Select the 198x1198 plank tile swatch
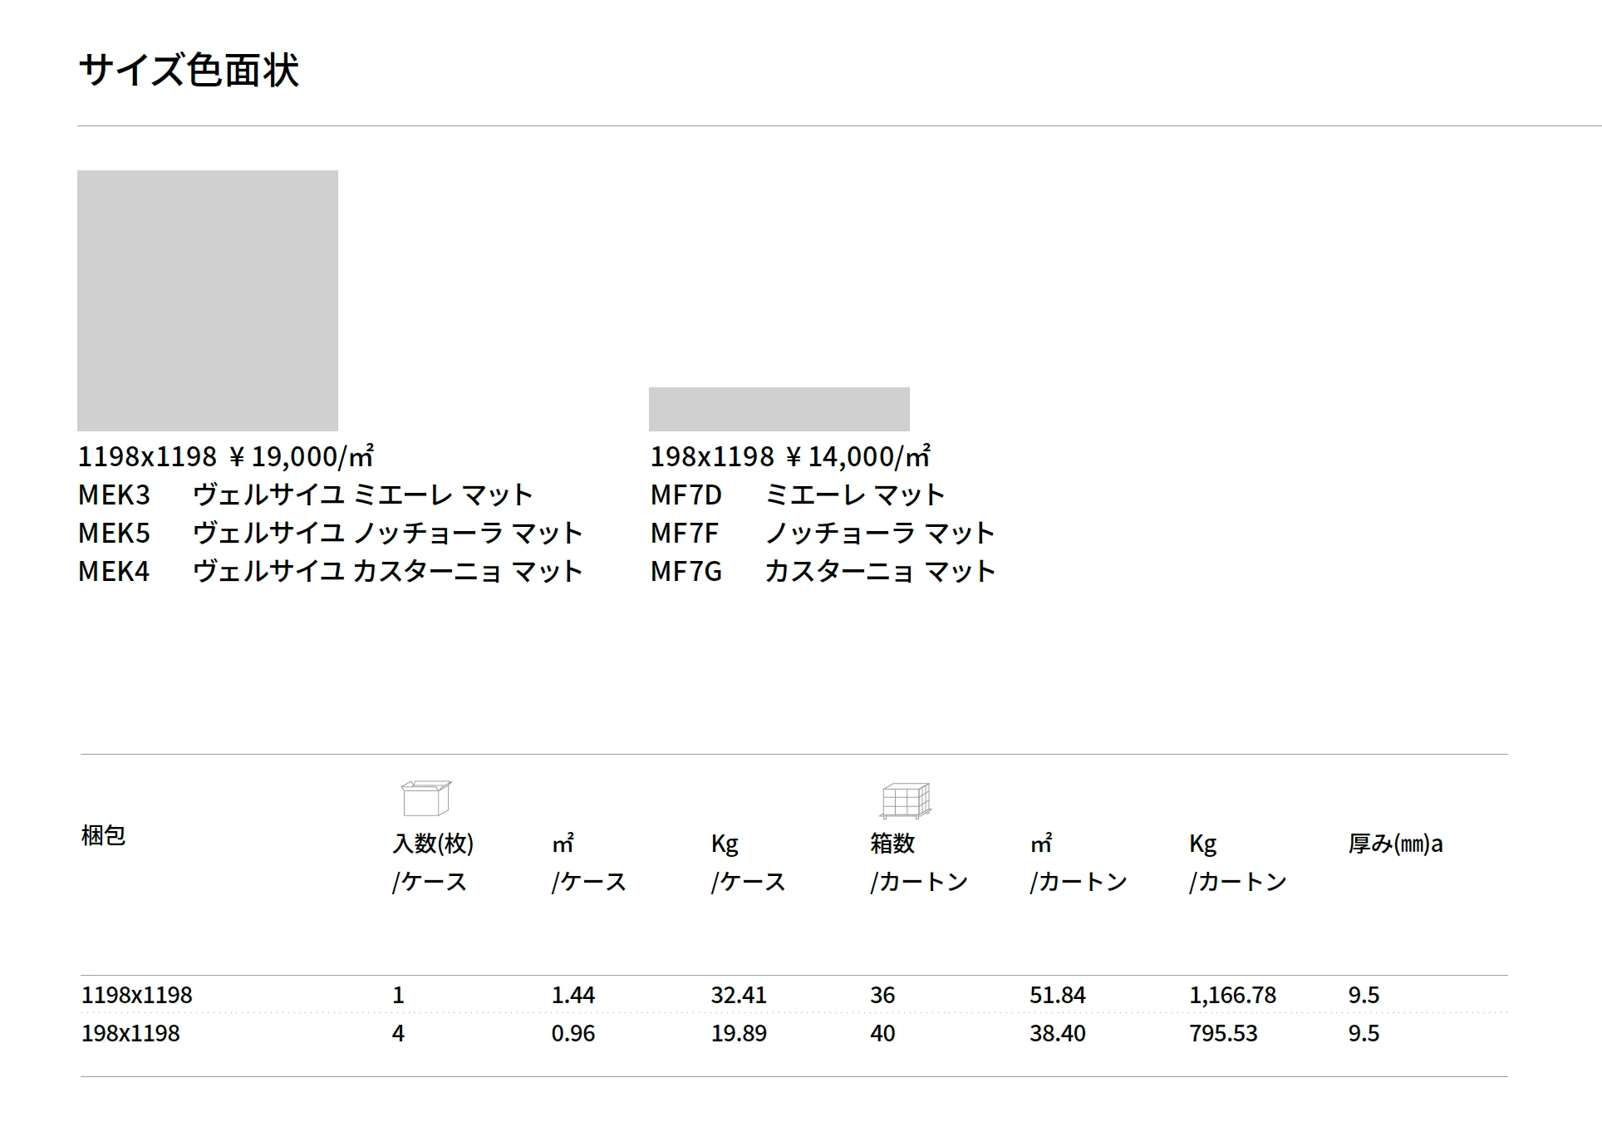The width and height of the screenshot is (1602, 1122). (x=779, y=409)
